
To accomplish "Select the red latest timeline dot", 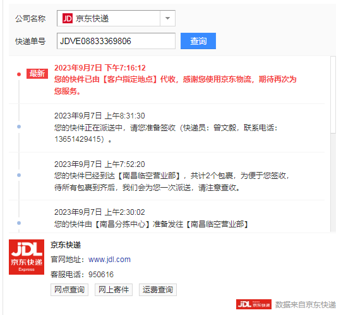I will pyautogui.click(x=19, y=74).
